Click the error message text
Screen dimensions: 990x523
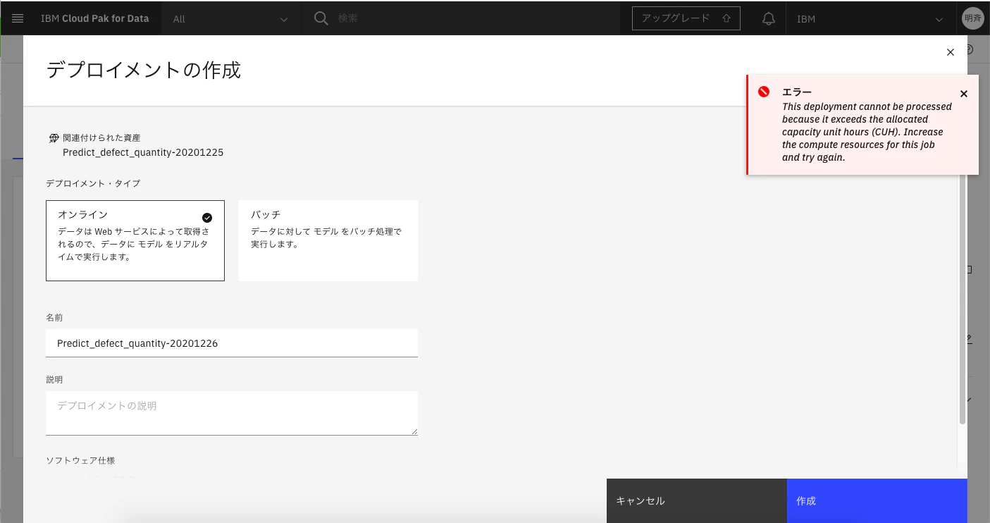tap(867, 132)
